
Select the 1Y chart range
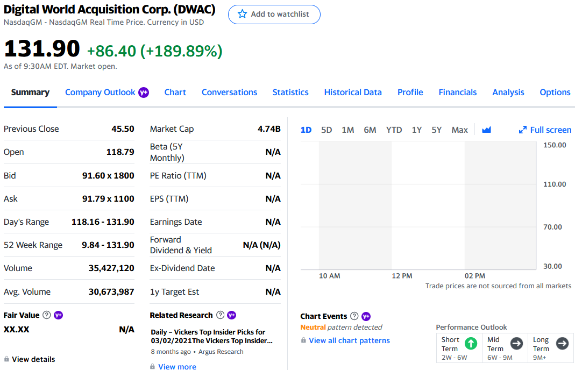[x=416, y=130]
